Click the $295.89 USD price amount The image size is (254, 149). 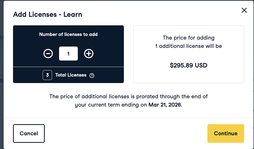click(188, 65)
